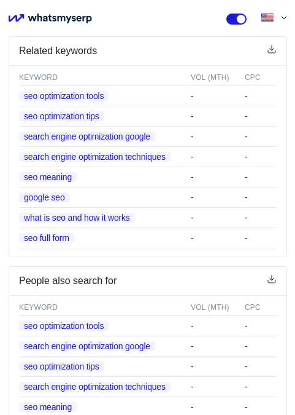295x415 pixels.
Task: Click the whatsmyserp brand name text
Action: (x=60, y=18)
